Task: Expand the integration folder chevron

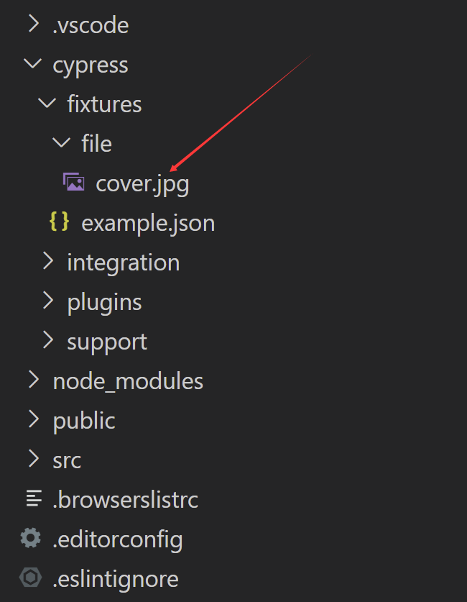Action: pos(48,261)
